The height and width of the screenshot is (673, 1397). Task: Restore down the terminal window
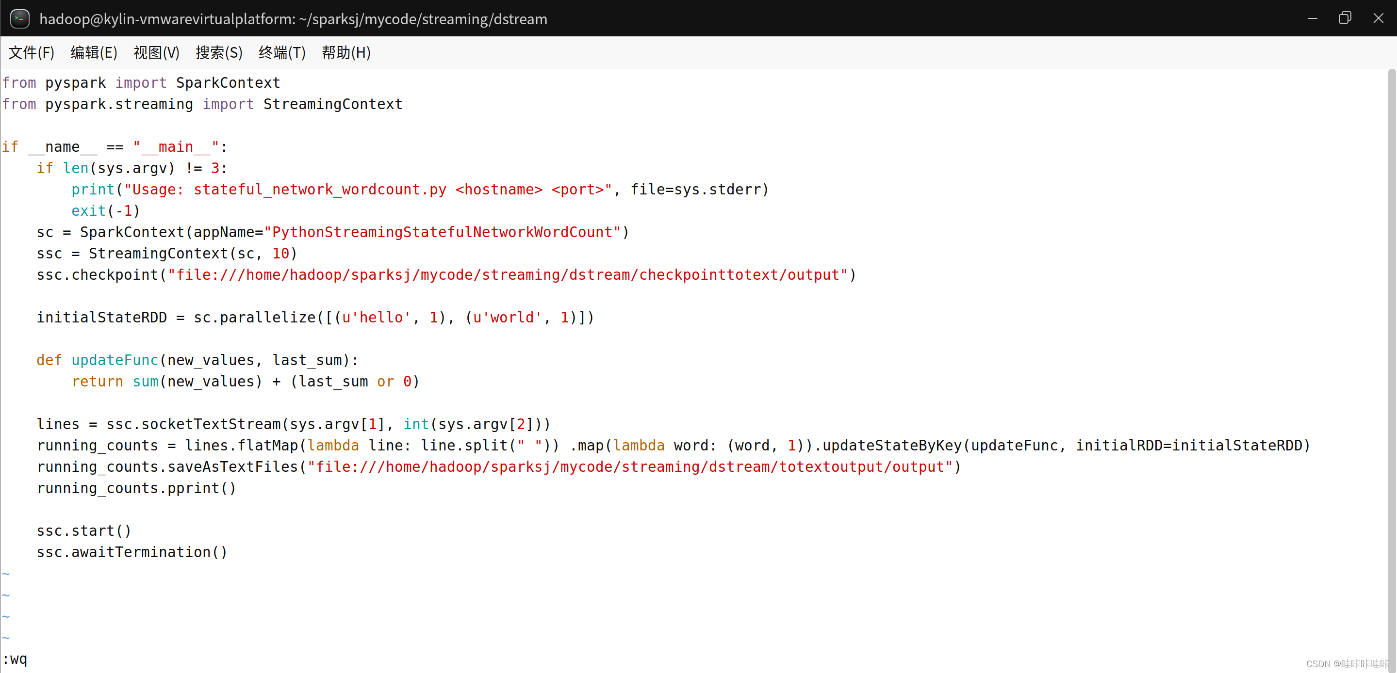tap(1345, 18)
